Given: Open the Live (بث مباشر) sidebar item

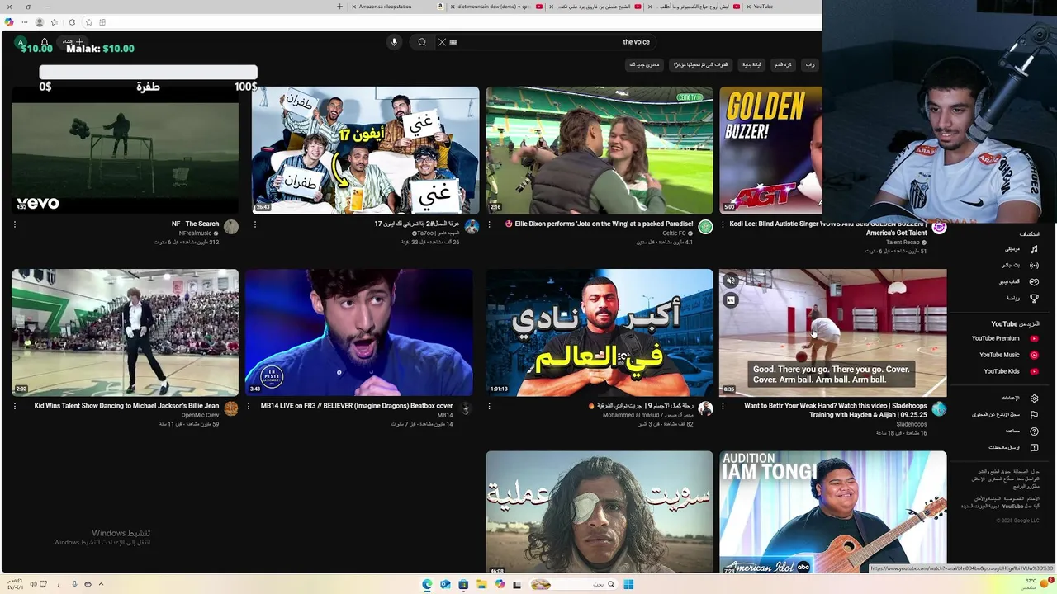Looking at the screenshot, I should 1020,265.
